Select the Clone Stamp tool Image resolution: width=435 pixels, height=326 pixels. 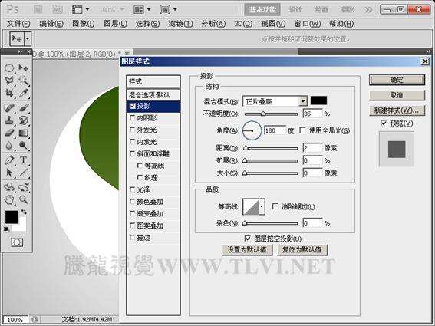pos(9,120)
